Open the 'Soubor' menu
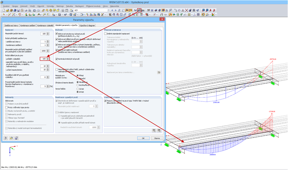 pos(6,6)
